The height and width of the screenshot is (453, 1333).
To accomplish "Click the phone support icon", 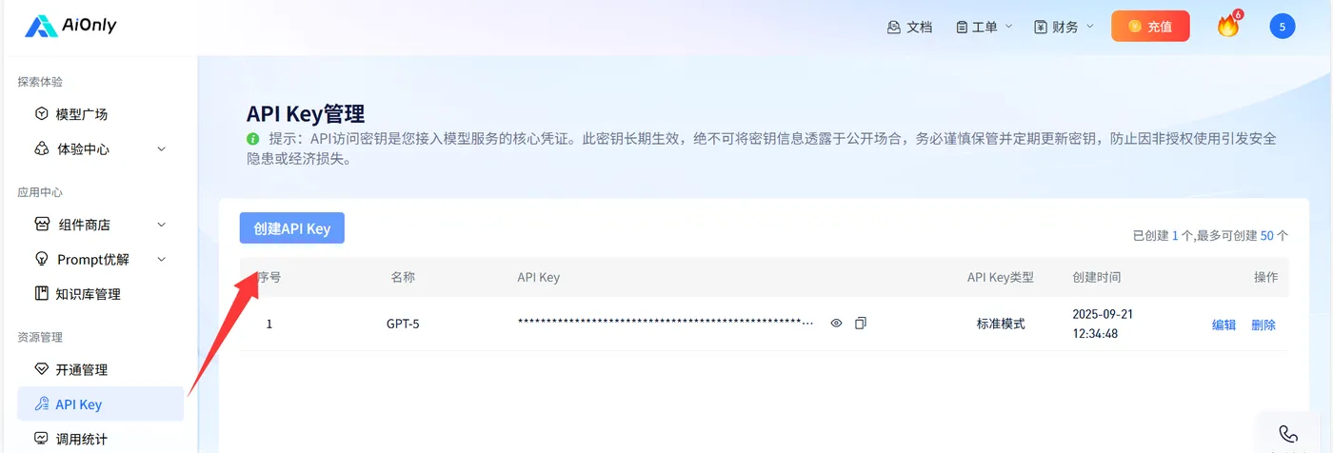I will coord(1288,434).
